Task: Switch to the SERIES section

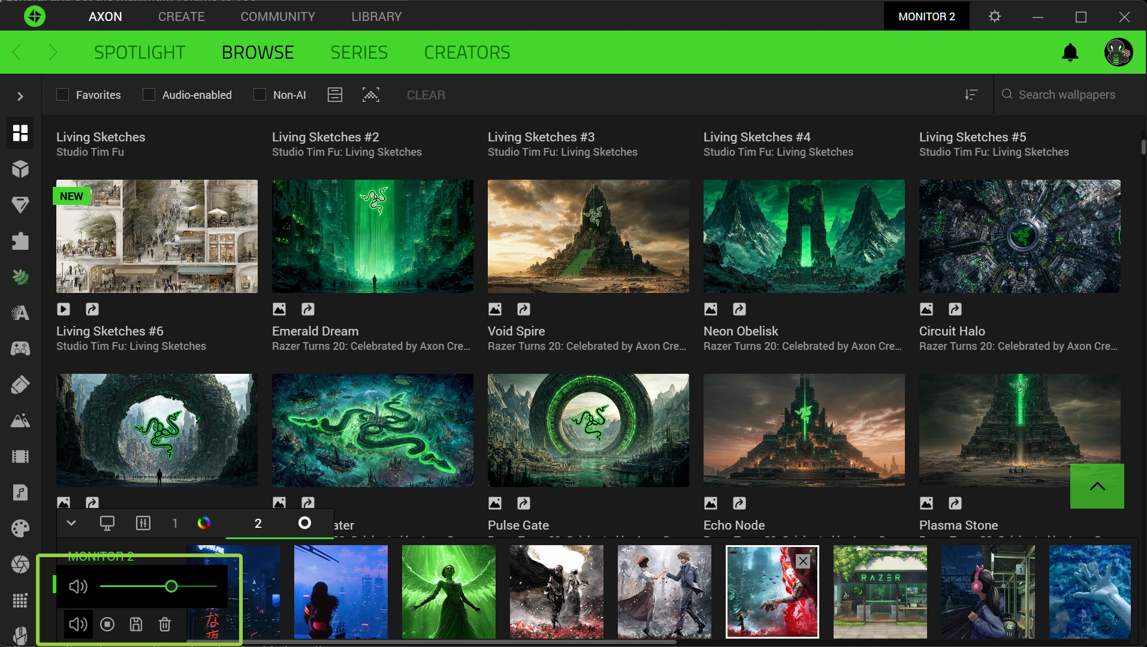Action: tap(359, 53)
